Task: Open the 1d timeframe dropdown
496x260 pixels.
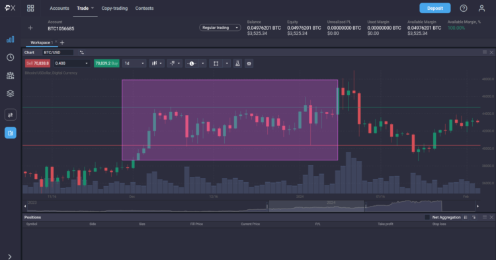Action: pos(134,63)
